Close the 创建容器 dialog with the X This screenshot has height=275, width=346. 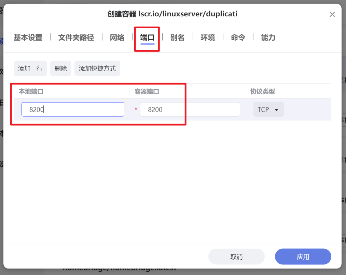(x=332, y=14)
